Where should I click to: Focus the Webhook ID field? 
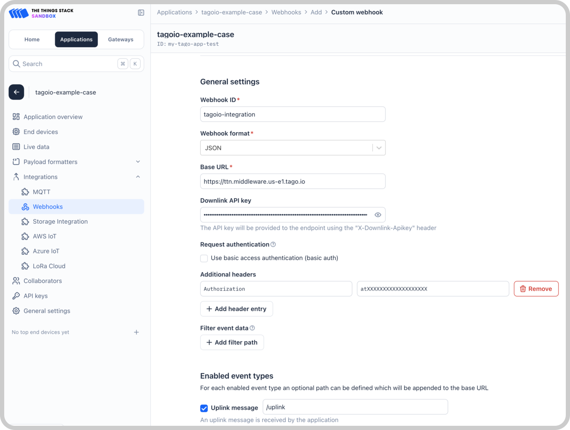pos(293,114)
